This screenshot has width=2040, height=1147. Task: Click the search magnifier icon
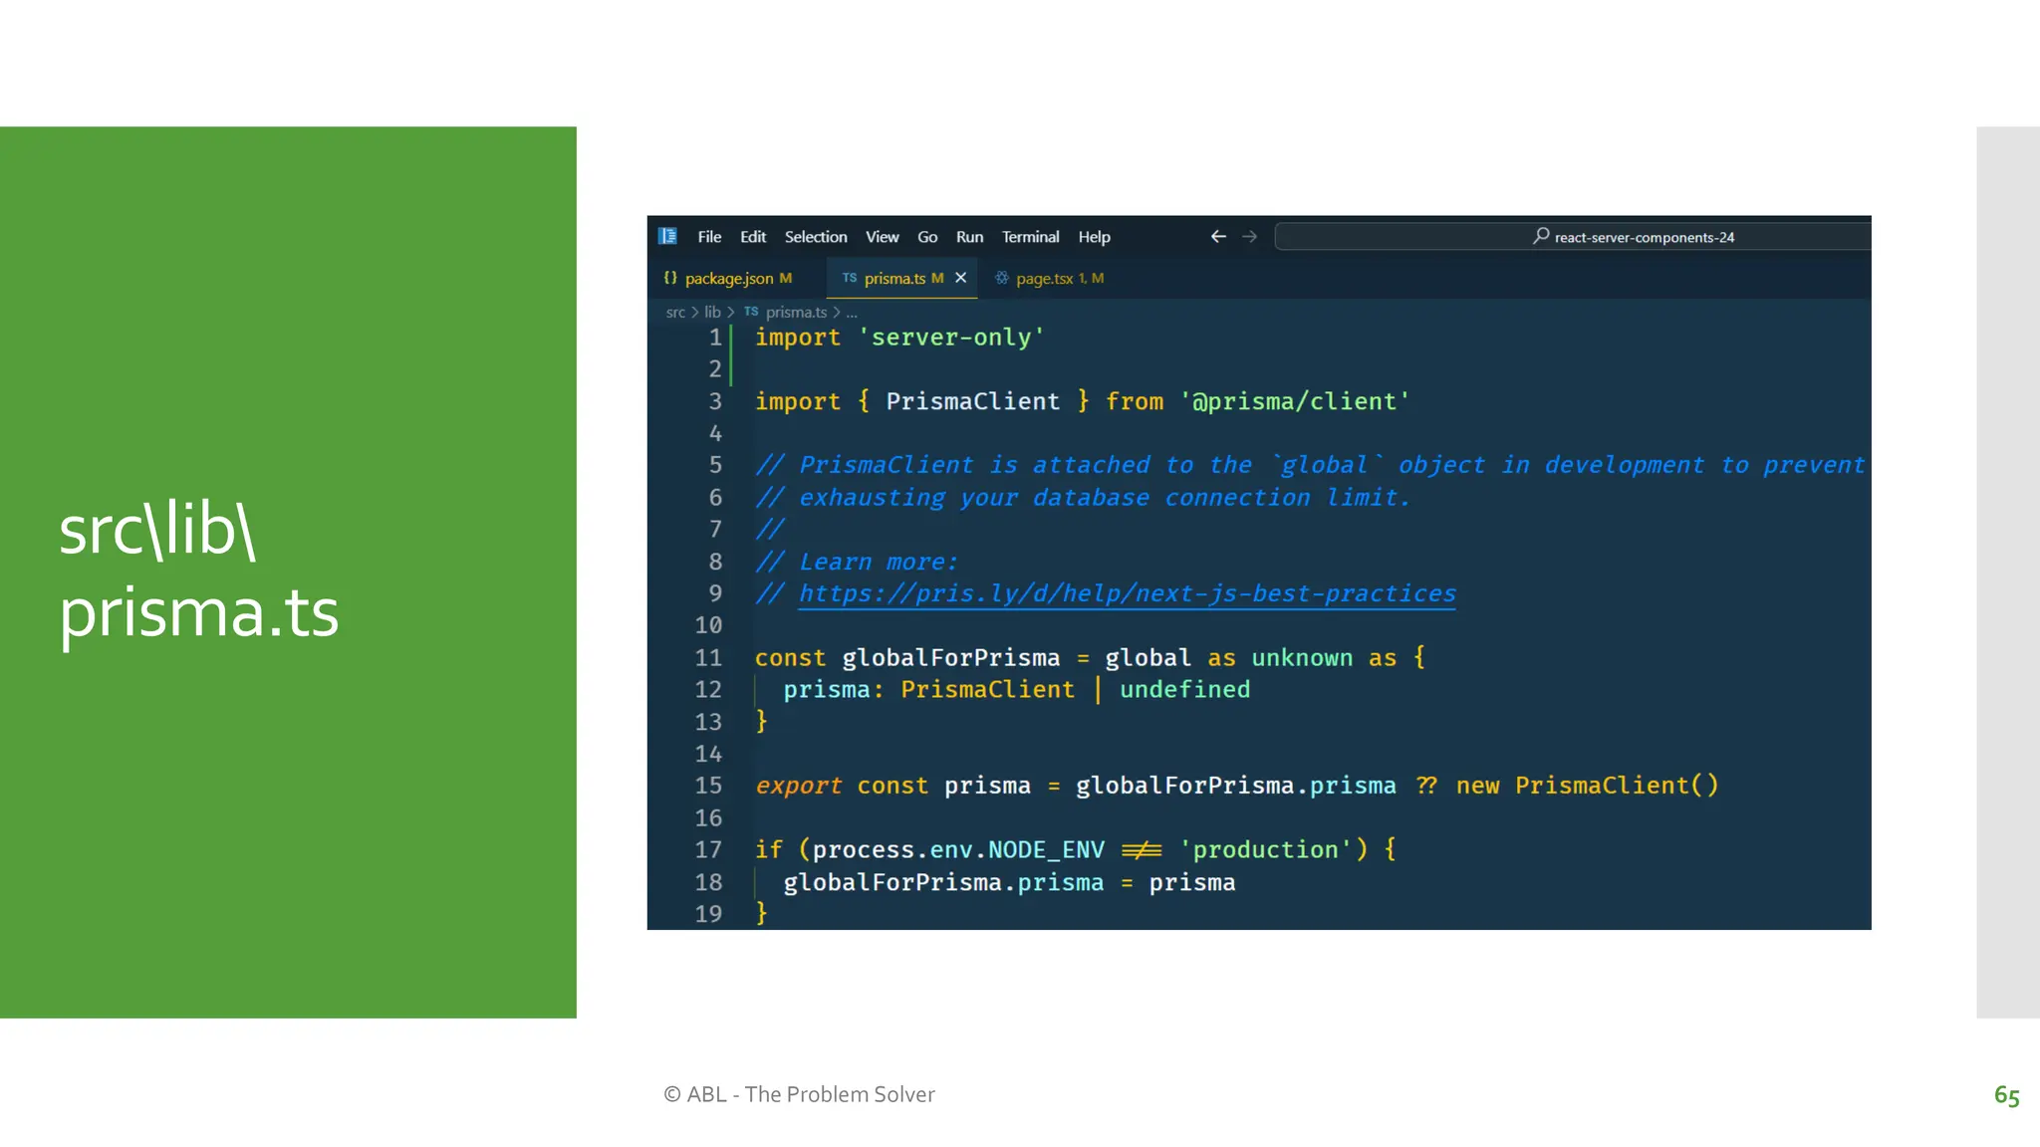[x=1541, y=236]
